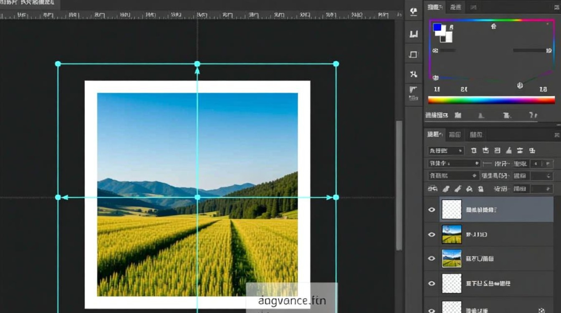Open the blend mode dropdown in the Layers panel
561x313 pixels.
[x=454, y=163]
